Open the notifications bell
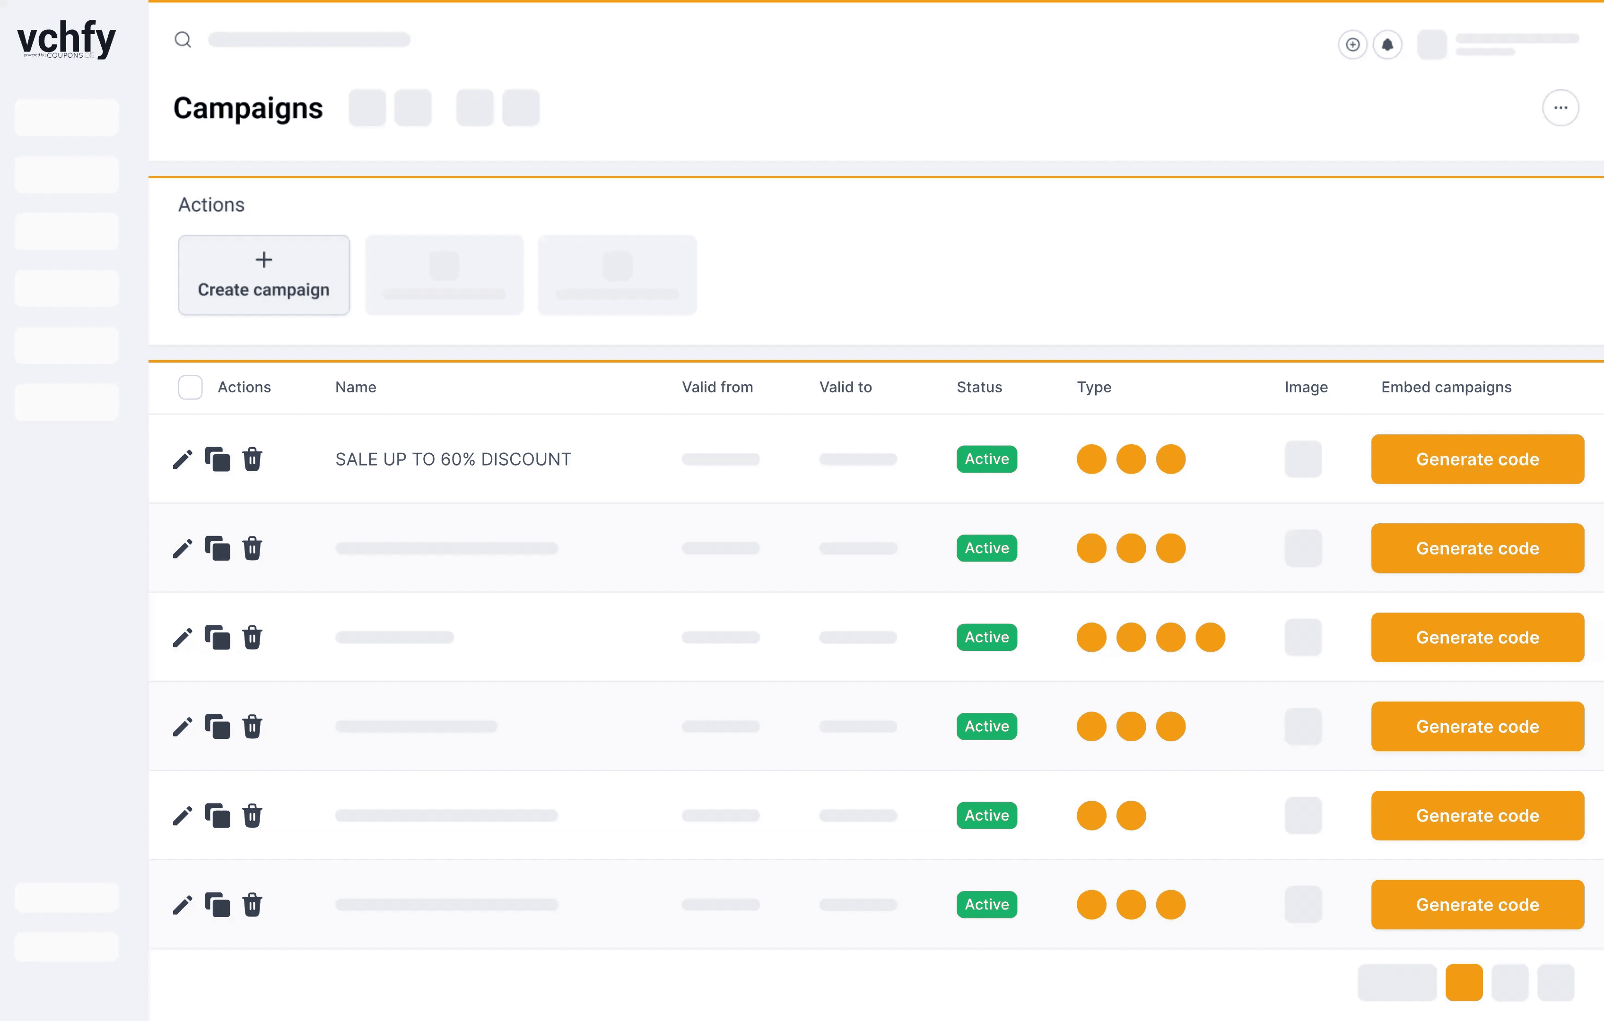 [x=1387, y=44]
